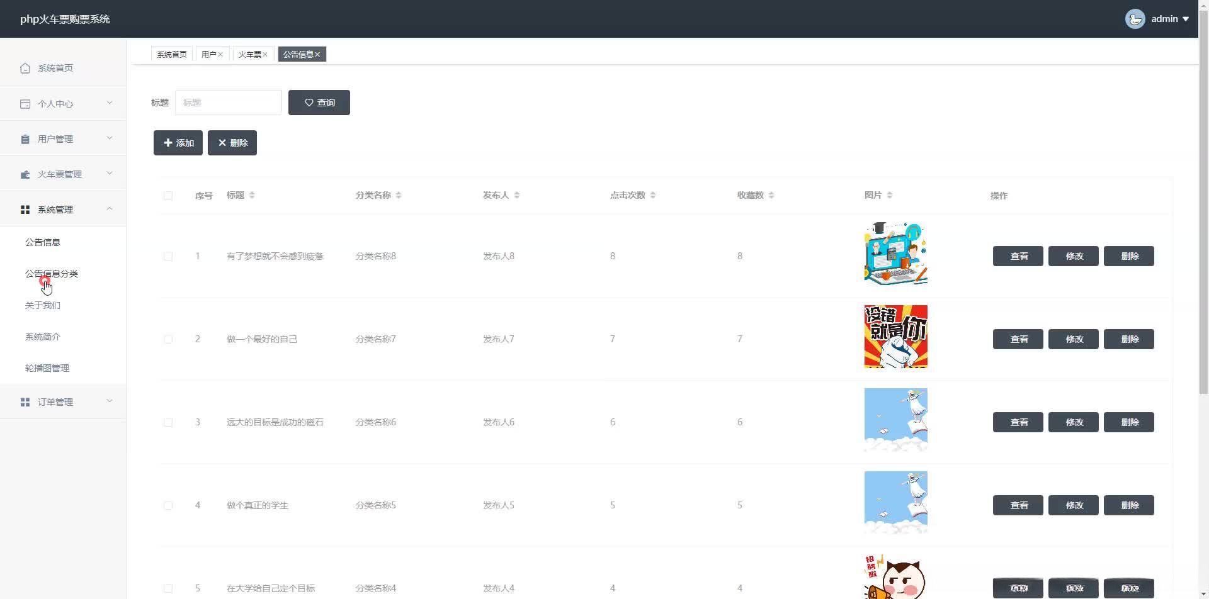The image size is (1209, 599).
Task: Click 查看 for row 4
Action: tap(1018, 505)
